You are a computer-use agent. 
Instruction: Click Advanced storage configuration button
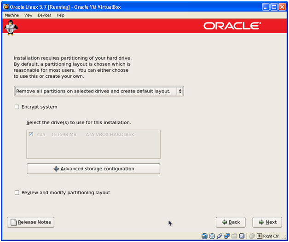pos(93,169)
